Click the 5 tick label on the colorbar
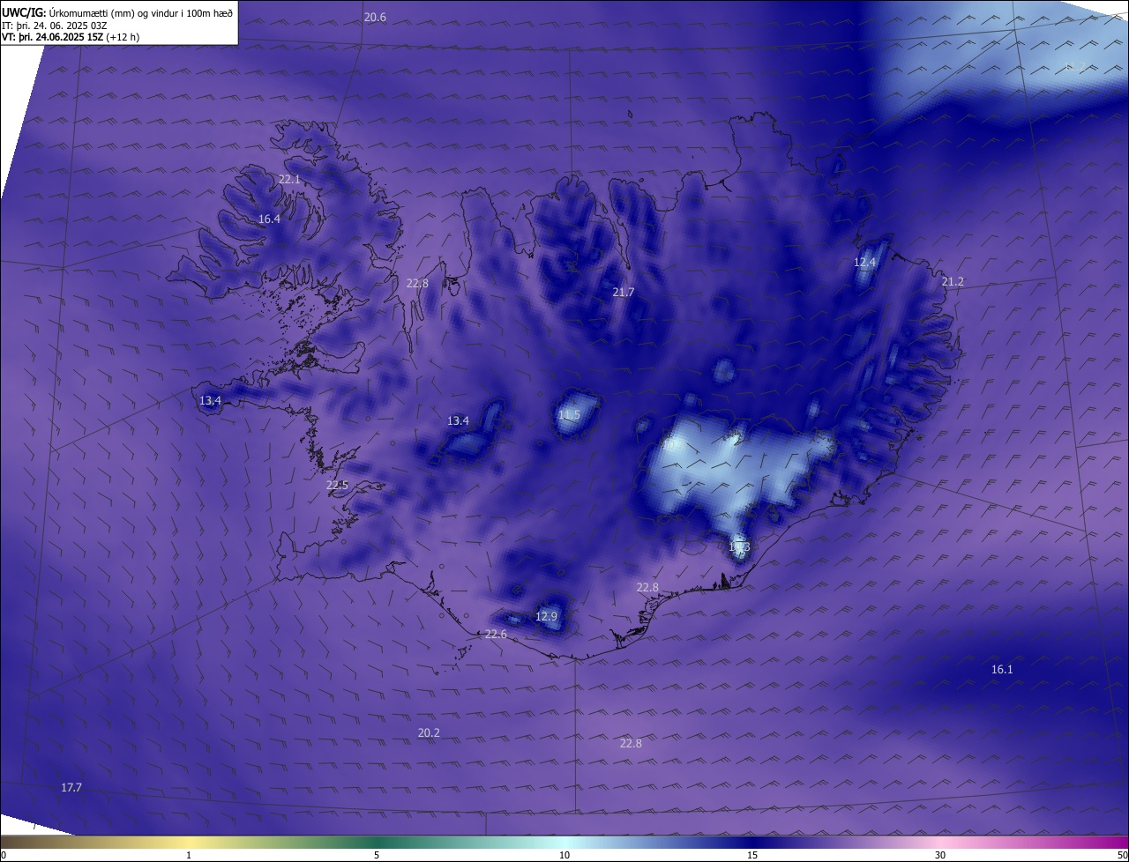1129x862 pixels. click(377, 856)
